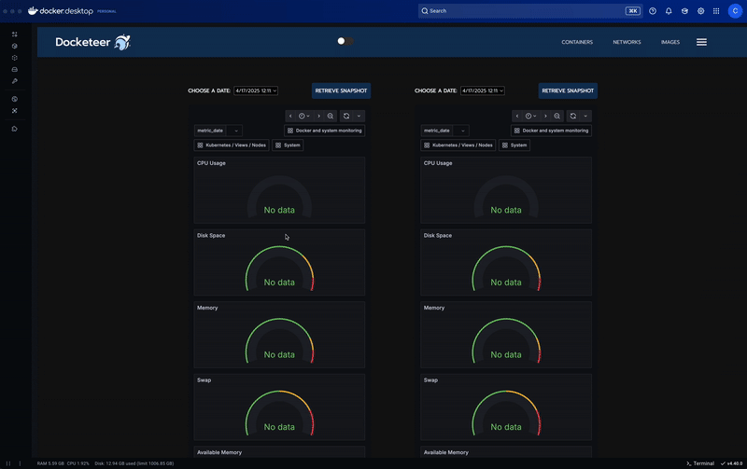Go to the CONTAINERS page

(577, 42)
